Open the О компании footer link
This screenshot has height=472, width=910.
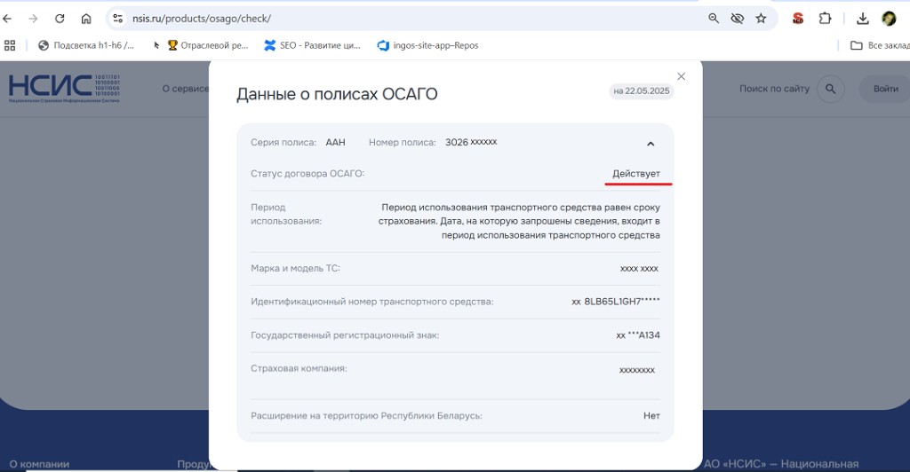click(39, 465)
